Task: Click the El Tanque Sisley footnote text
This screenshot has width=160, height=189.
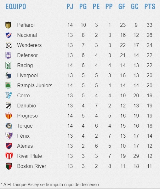Action: pos(50,185)
